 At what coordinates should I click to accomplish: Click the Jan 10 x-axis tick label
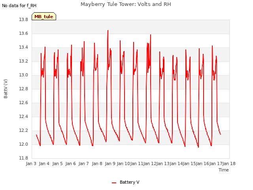[x=123, y=163]
